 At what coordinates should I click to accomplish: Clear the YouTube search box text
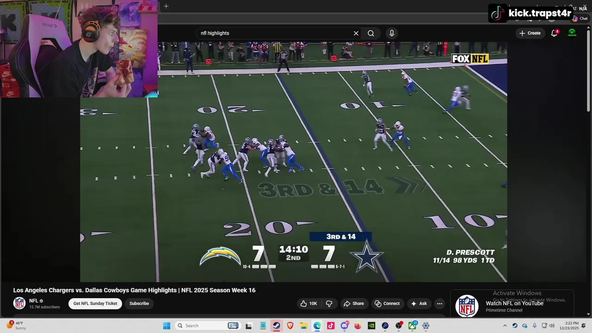point(356,33)
